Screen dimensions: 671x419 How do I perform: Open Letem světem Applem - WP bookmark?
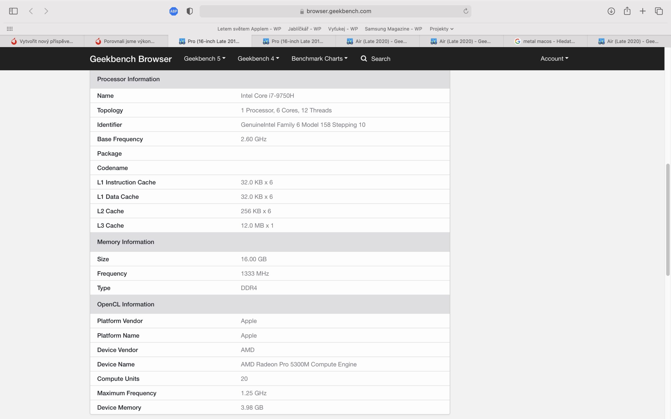click(x=249, y=29)
